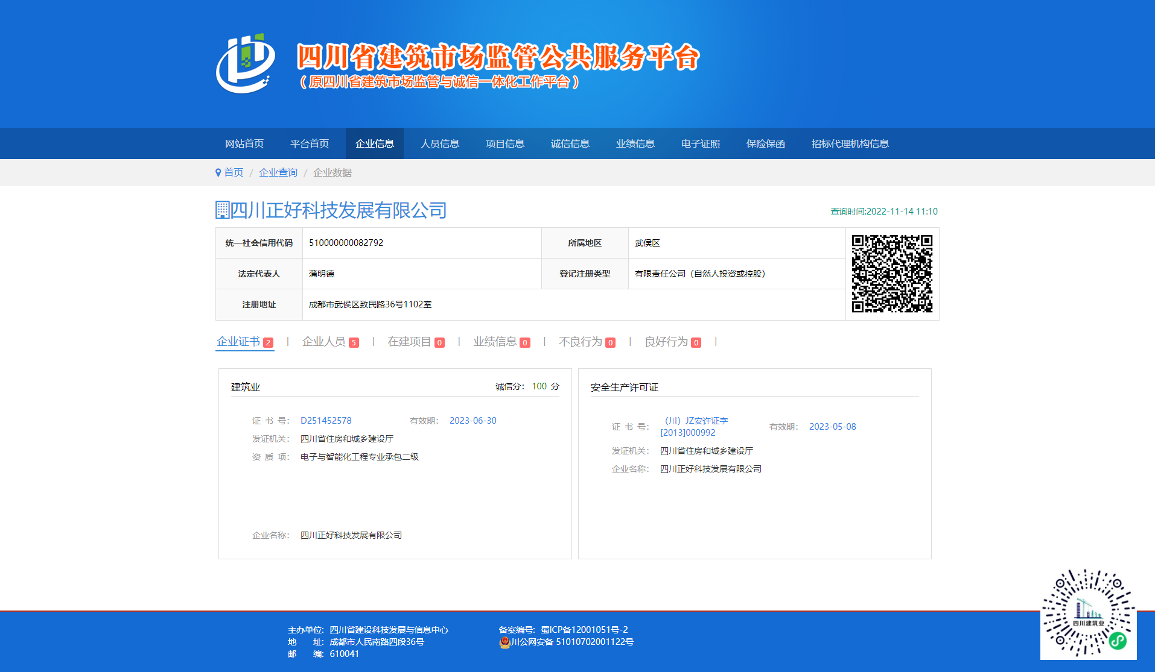Click the red badge count on 企业证书

pos(269,343)
